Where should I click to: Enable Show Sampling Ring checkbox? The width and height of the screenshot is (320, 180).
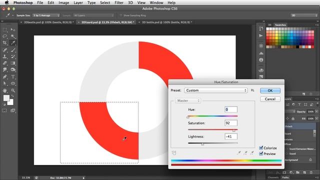pyautogui.click(x=121, y=15)
